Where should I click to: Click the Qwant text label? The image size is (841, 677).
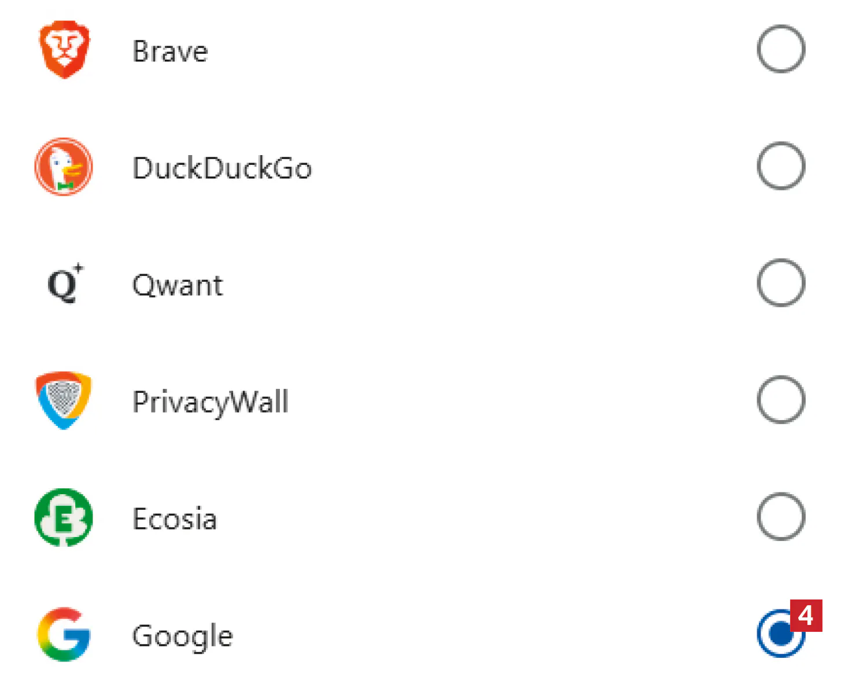click(x=177, y=285)
